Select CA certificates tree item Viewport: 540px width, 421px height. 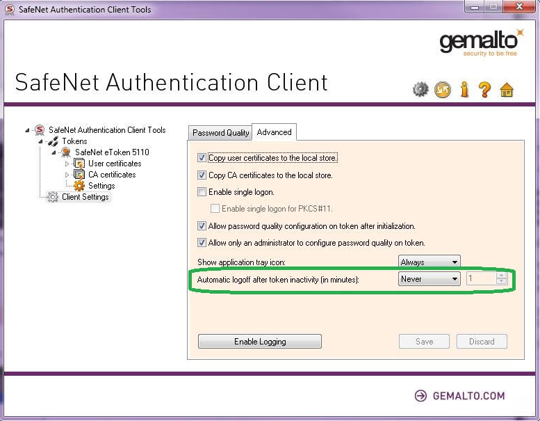click(x=112, y=175)
